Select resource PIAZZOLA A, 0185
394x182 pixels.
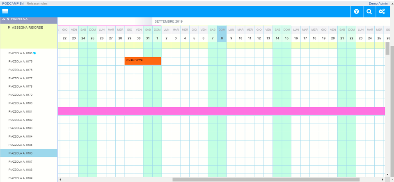click(21, 145)
